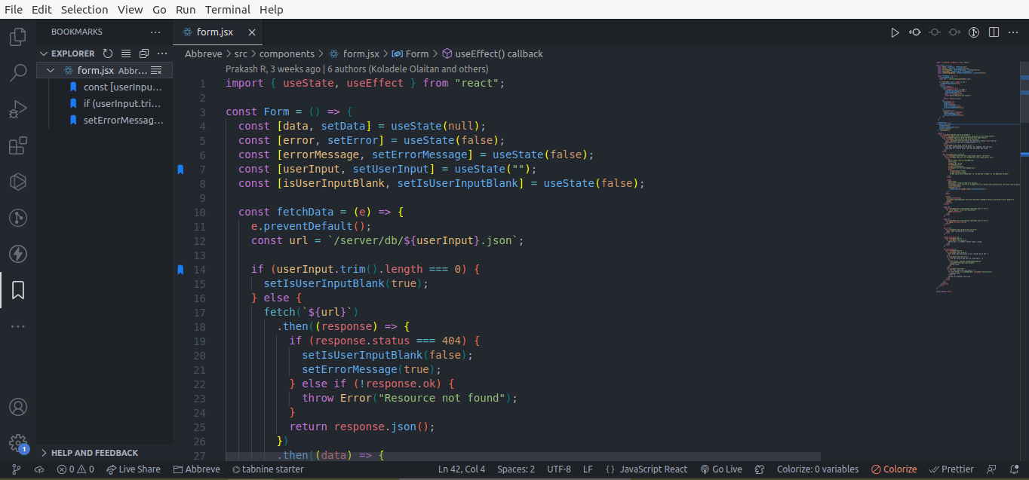1029x480 pixels.
Task: Collapse the form.jsx bookmarks tree node
Action: [x=51, y=70]
